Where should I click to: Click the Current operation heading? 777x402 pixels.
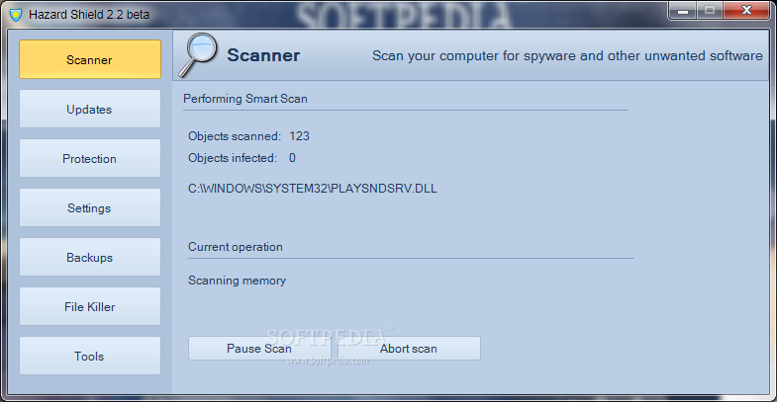(236, 247)
